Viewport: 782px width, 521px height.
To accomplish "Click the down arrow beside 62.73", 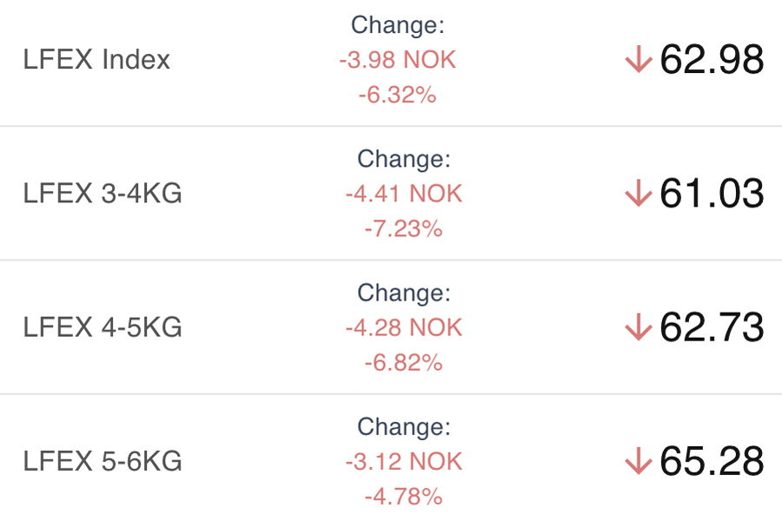I will (638, 327).
